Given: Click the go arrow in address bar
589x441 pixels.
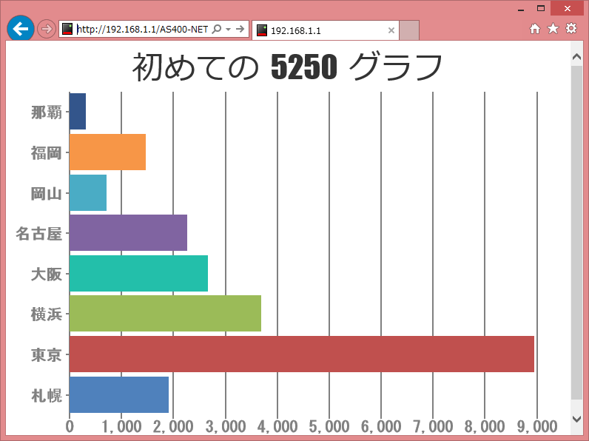Looking at the screenshot, I should [x=240, y=29].
